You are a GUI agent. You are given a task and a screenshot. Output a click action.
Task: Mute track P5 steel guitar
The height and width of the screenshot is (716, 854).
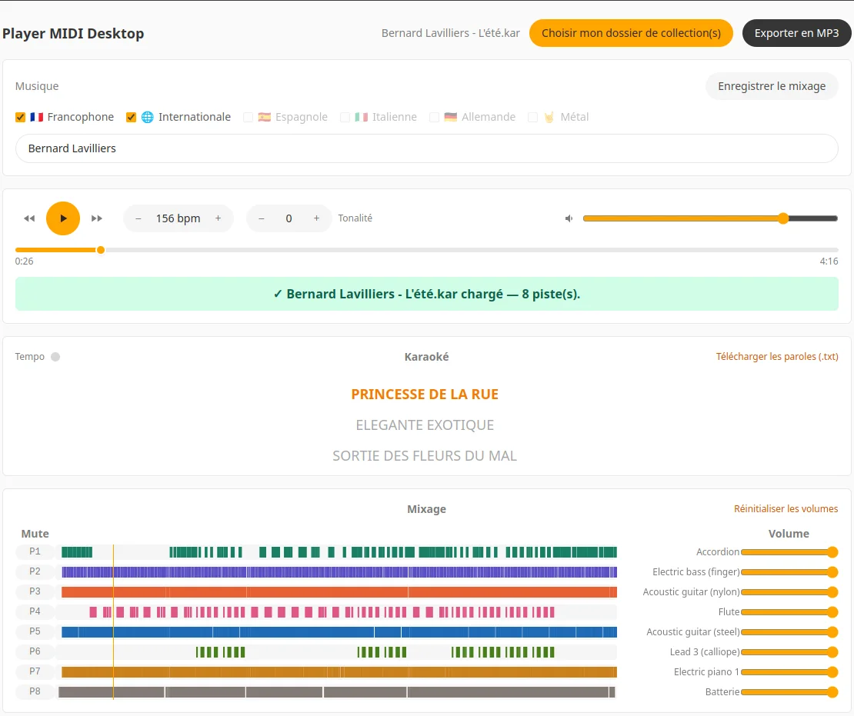coord(35,631)
